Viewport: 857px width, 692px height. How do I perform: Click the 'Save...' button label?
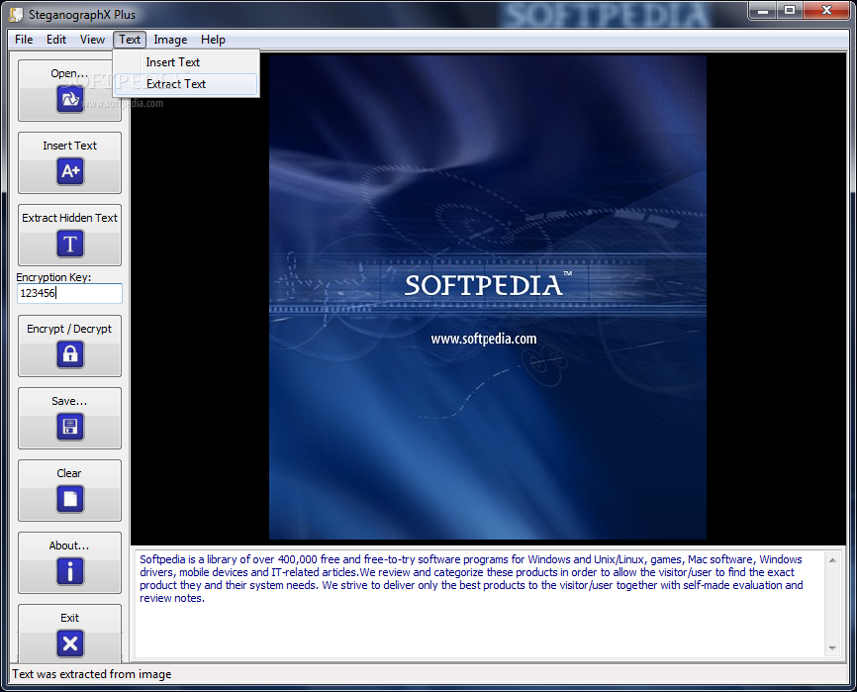[x=69, y=401]
